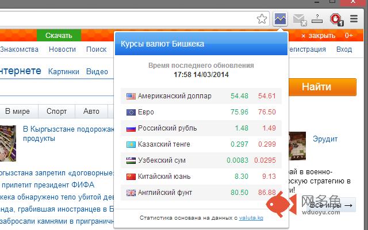Open the Chrome hamburger menu

pyautogui.click(x=354, y=19)
